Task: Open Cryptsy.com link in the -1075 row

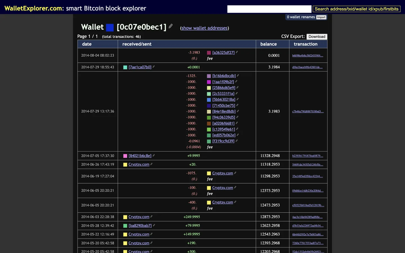Action: (x=222, y=173)
